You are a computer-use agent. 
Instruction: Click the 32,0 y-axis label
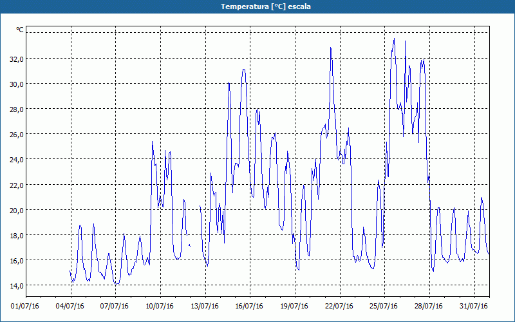pyautogui.click(x=15, y=59)
